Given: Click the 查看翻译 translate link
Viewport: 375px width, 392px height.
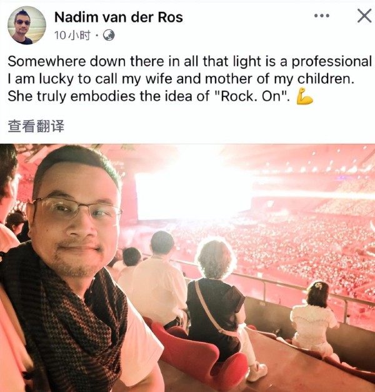Looking at the screenshot, I should click(36, 126).
